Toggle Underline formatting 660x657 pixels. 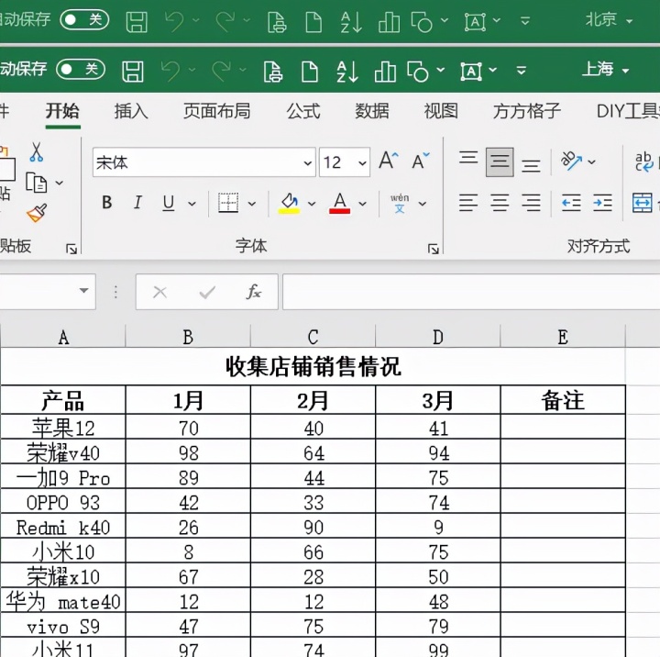(x=169, y=203)
